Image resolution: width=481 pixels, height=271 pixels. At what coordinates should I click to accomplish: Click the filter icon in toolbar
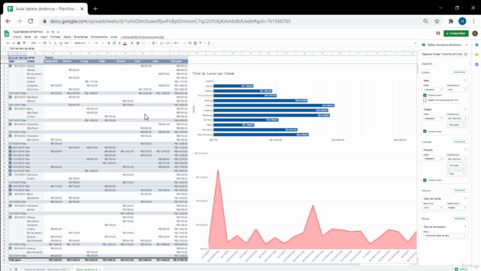pyautogui.click(x=201, y=44)
